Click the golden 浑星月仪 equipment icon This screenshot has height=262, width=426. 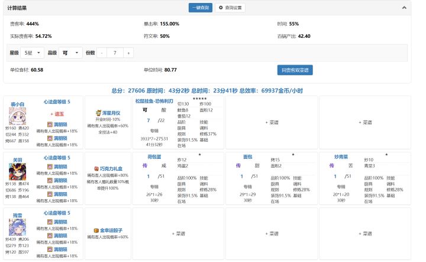[x=98, y=113]
